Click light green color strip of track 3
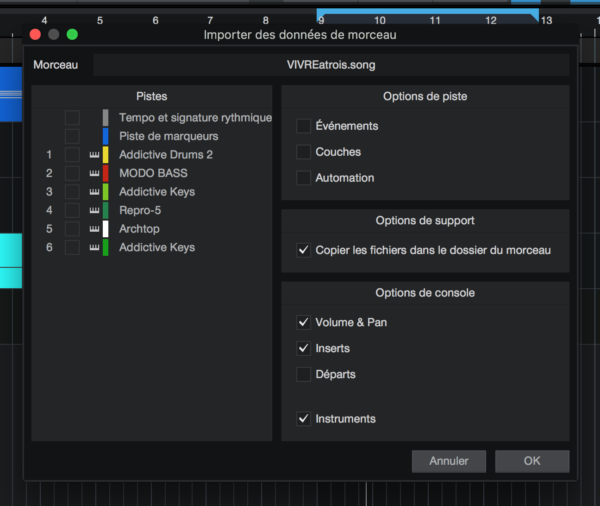 point(106,192)
